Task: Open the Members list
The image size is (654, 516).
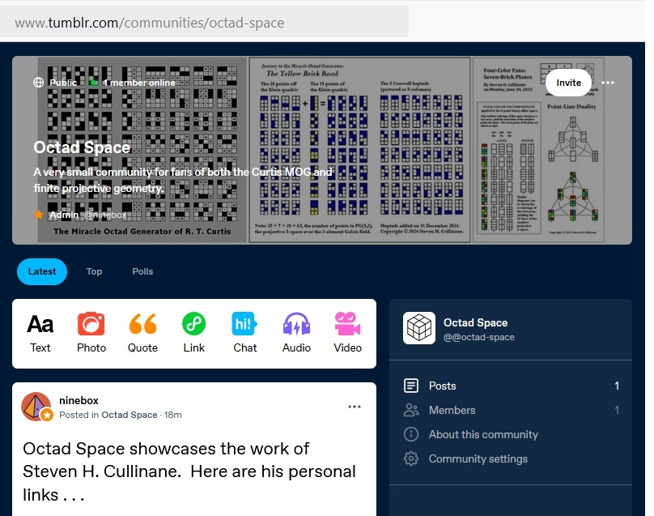Action: (x=452, y=410)
